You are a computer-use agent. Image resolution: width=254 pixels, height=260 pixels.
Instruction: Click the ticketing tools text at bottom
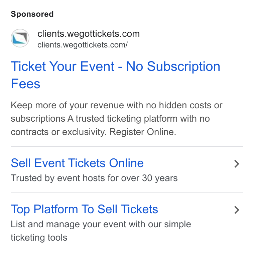click(x=39, y=238)
